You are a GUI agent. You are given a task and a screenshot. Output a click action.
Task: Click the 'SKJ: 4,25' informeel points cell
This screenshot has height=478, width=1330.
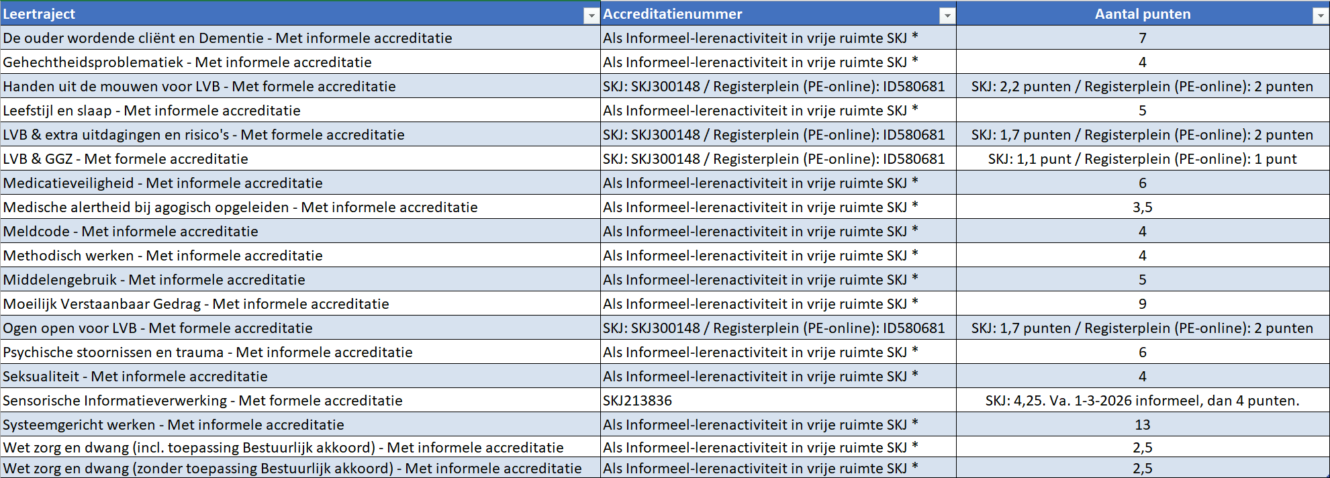click(x=1142, y=401)
